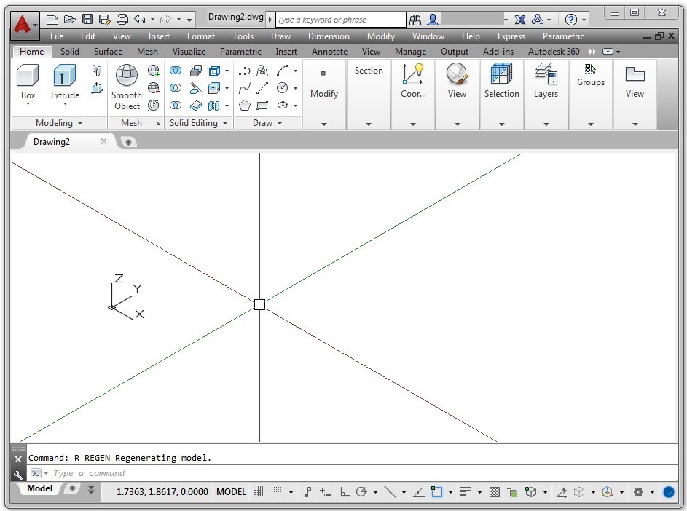Select the Rectangle draw tool

click(x=262, y=106)
